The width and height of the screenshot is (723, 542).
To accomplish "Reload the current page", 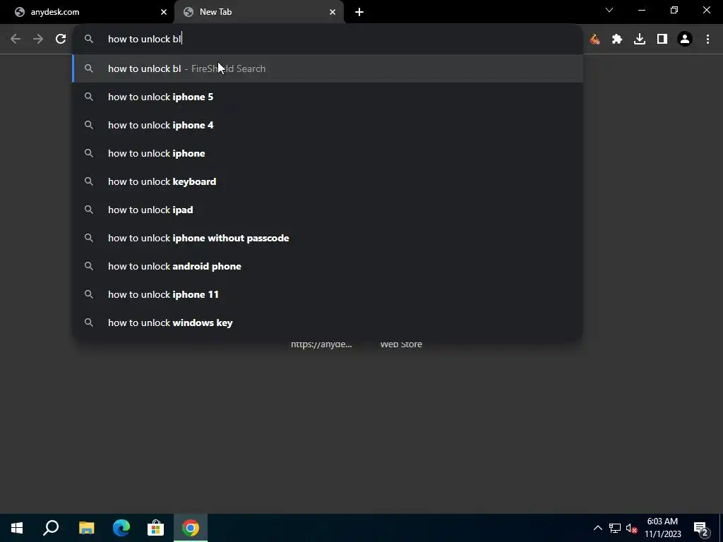I will tap(61, 40).
